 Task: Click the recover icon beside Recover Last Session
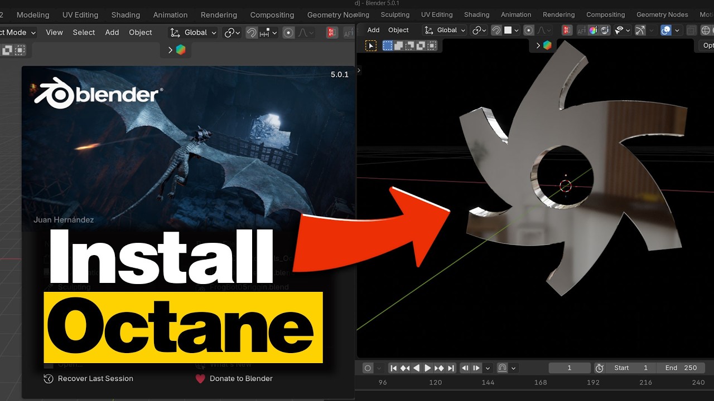[x=49, y=379]
